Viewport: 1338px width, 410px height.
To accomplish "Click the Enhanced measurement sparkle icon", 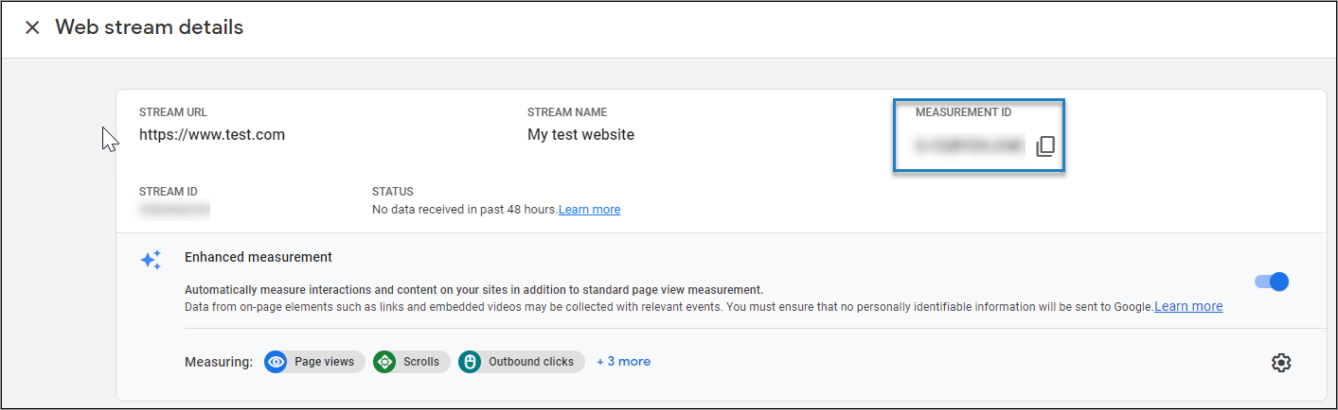I will coord(151,261).
